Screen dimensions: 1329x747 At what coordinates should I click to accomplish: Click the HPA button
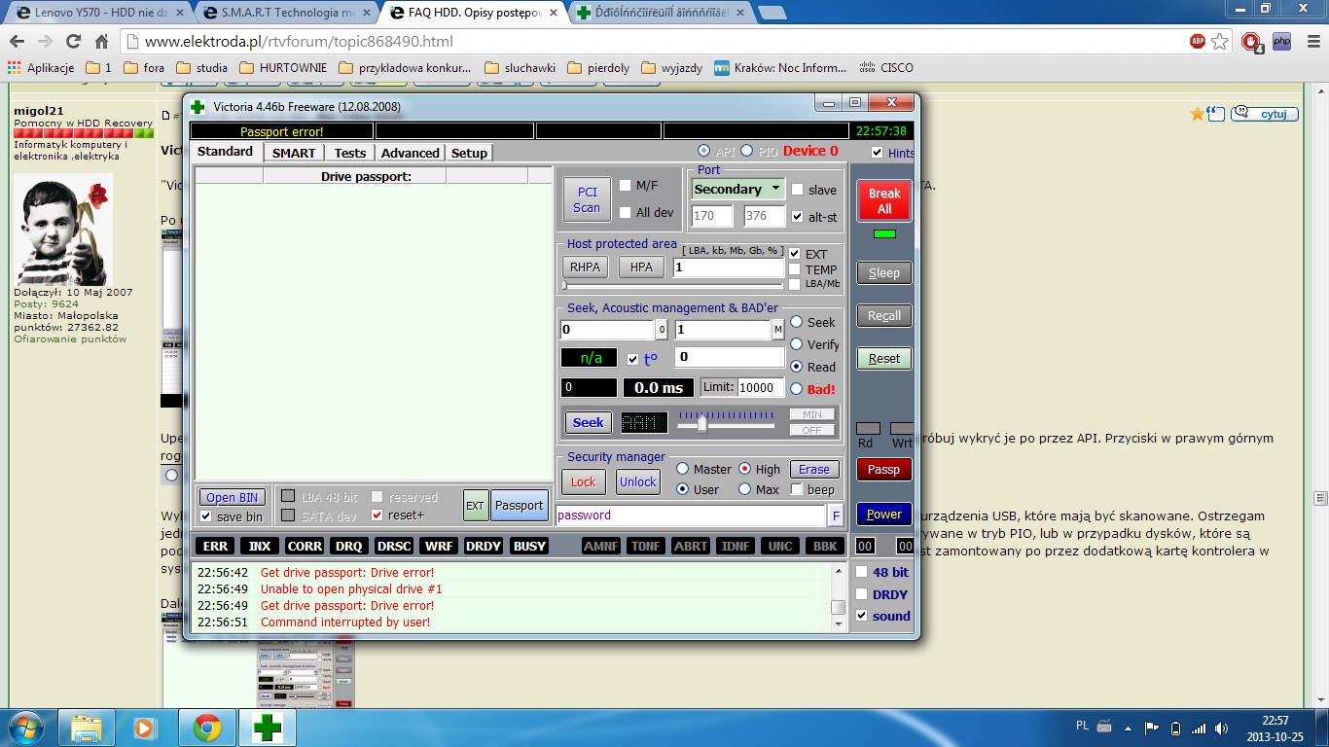click(641, 267)
